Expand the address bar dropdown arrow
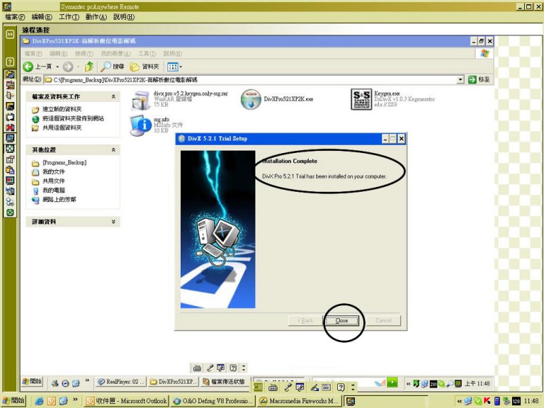The height and width of the screenshot is (408, 544). [460, 80]
